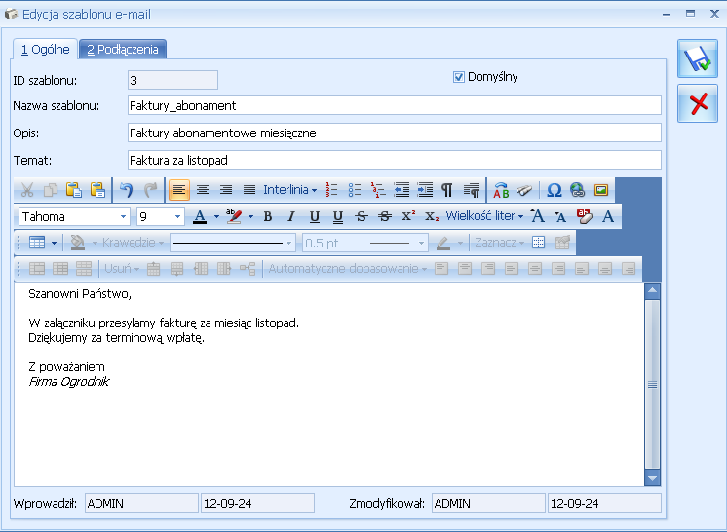Image resolution: width=727 pixels, height=532 pixels.
Task: Open the Tahoma font name dropdown
Action: (x=123, y=217)
